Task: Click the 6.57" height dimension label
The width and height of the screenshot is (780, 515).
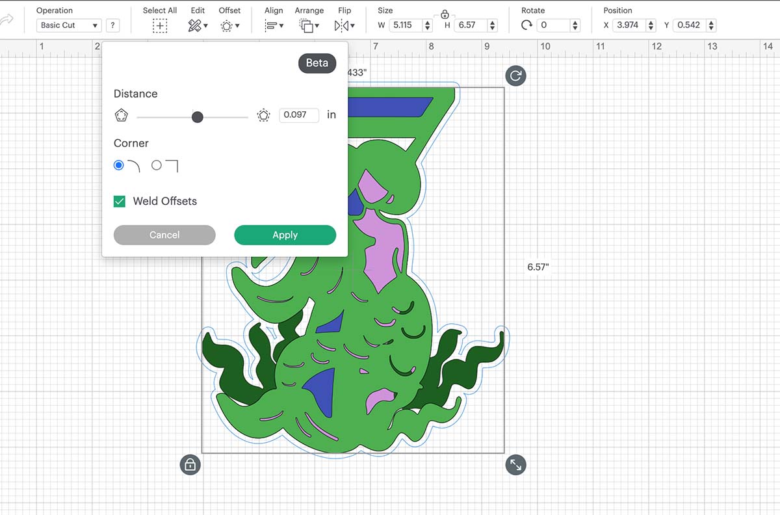Action: tap(538, 267)
